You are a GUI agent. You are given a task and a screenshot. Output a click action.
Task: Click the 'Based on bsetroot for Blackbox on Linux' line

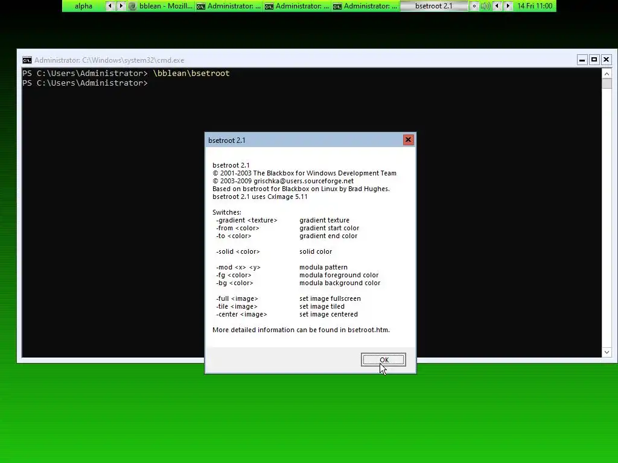pos(301,189)
